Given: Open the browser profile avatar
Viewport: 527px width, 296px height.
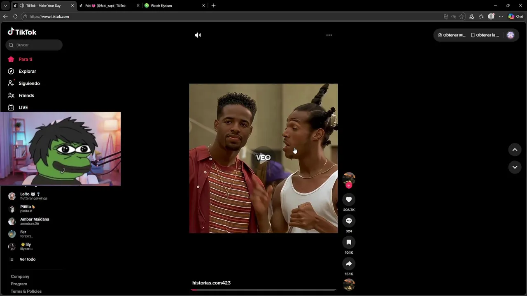Looking at the screenshot, I should (x=491, y=16).
